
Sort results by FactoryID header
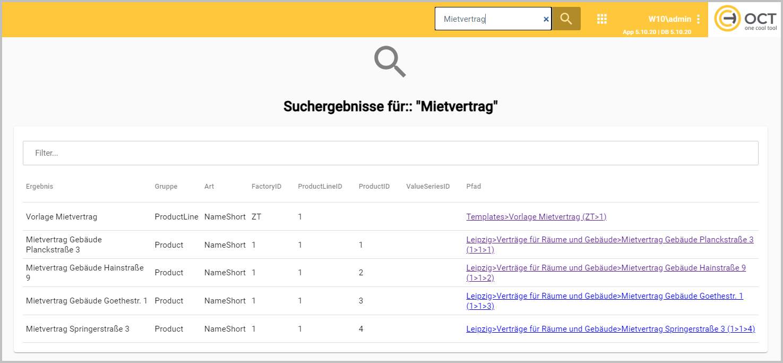266,187
